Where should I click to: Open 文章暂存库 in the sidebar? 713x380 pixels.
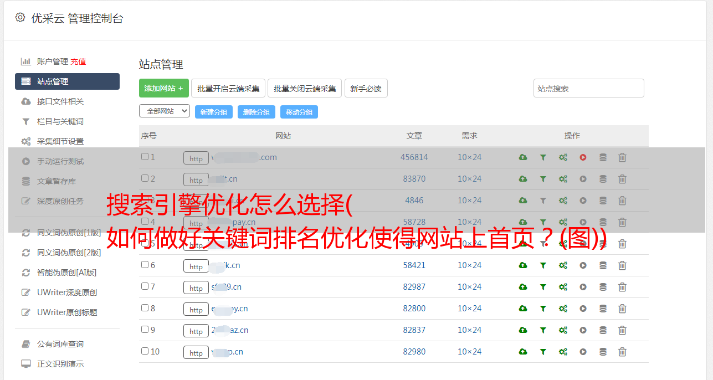pos(57,181)
